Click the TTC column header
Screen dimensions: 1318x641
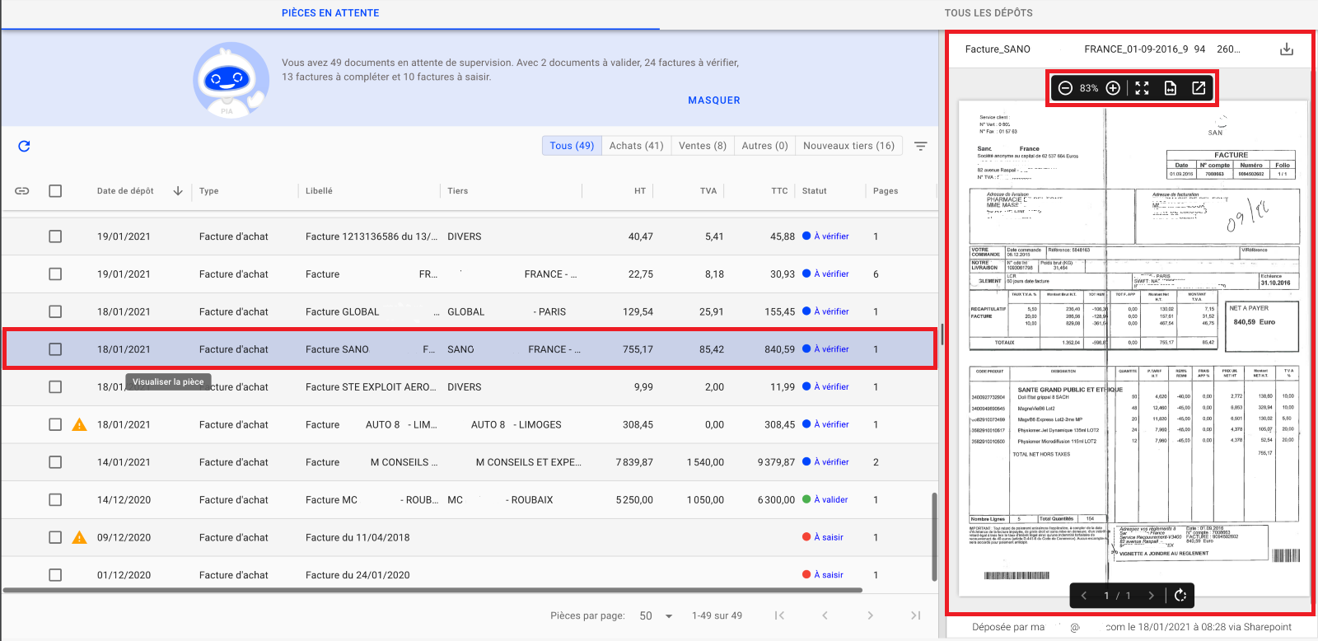coord(779,191)
